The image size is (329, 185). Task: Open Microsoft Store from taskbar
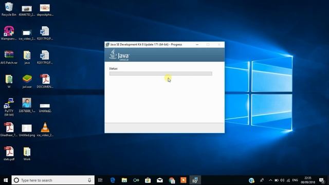pos(148,180)
